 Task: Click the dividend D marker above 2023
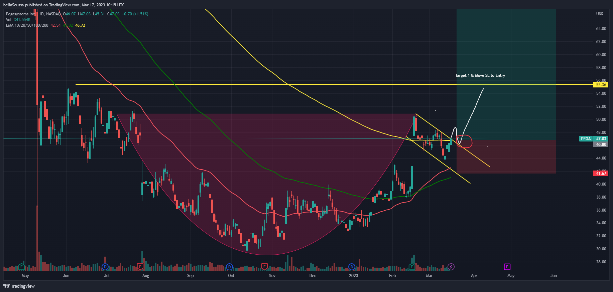(352, 267)
